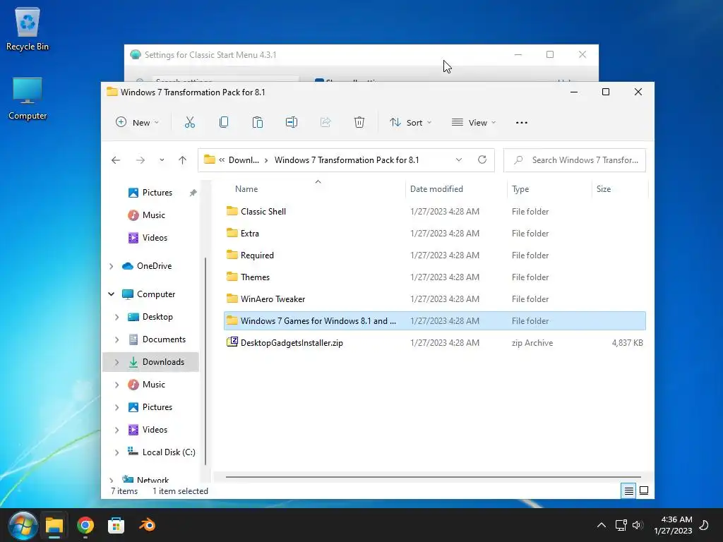Open the See more ellipsis menu
Image resolution: width=723 pixels, height=542 pixels.
coord(522,123)
